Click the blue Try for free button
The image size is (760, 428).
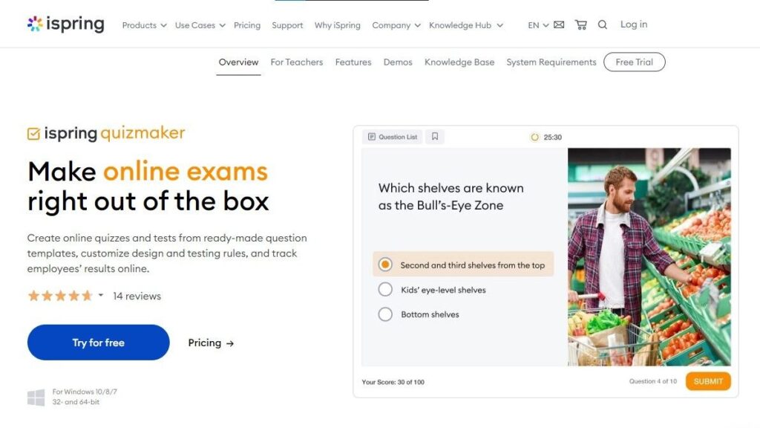point(99,343)
